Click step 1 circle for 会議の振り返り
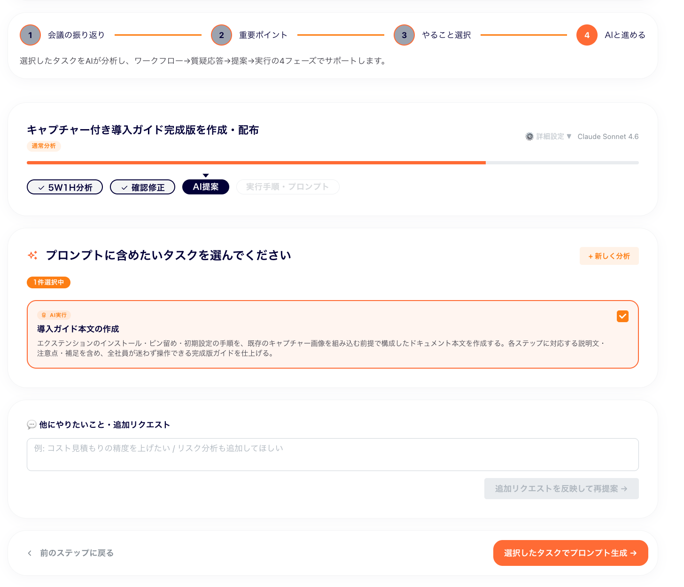684x587 pixels. [30, 35]
